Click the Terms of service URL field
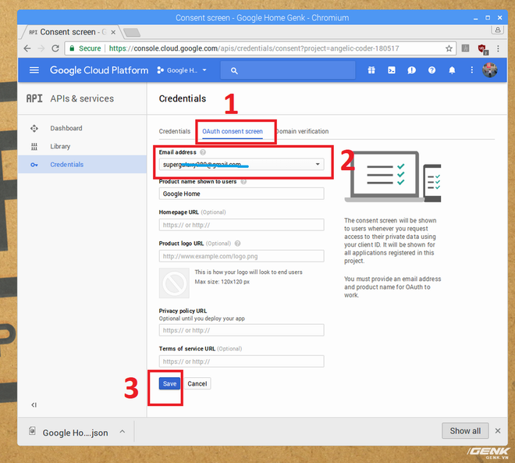Image resolution: width=515 pixels, height=463 pixels. 241,361
